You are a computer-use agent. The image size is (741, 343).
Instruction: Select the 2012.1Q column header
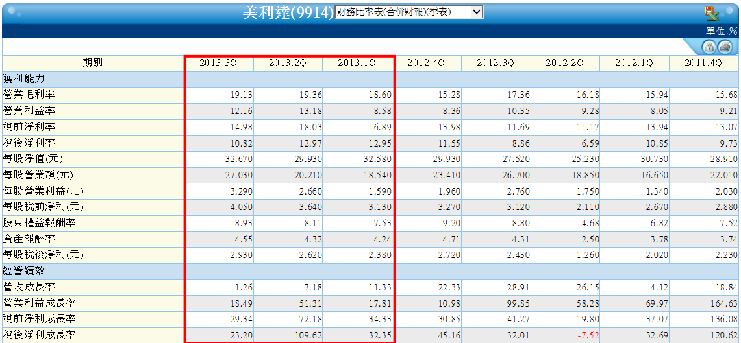[x=634, y=64]
